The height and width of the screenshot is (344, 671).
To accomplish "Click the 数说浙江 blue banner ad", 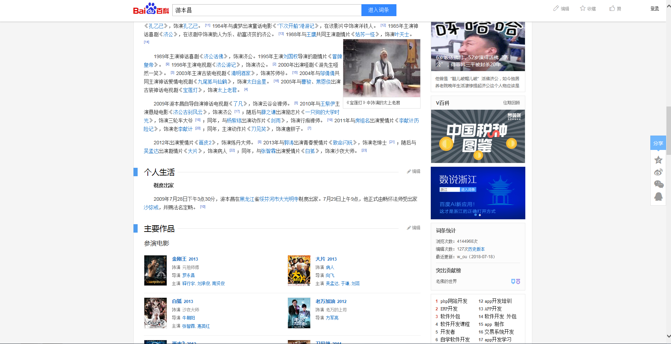I will pos(478,193).
